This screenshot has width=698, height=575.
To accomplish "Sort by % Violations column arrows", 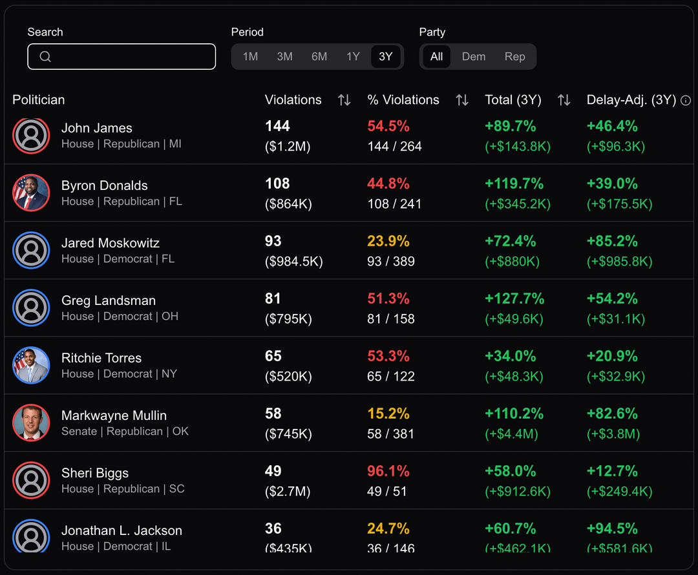I will 462,100.
